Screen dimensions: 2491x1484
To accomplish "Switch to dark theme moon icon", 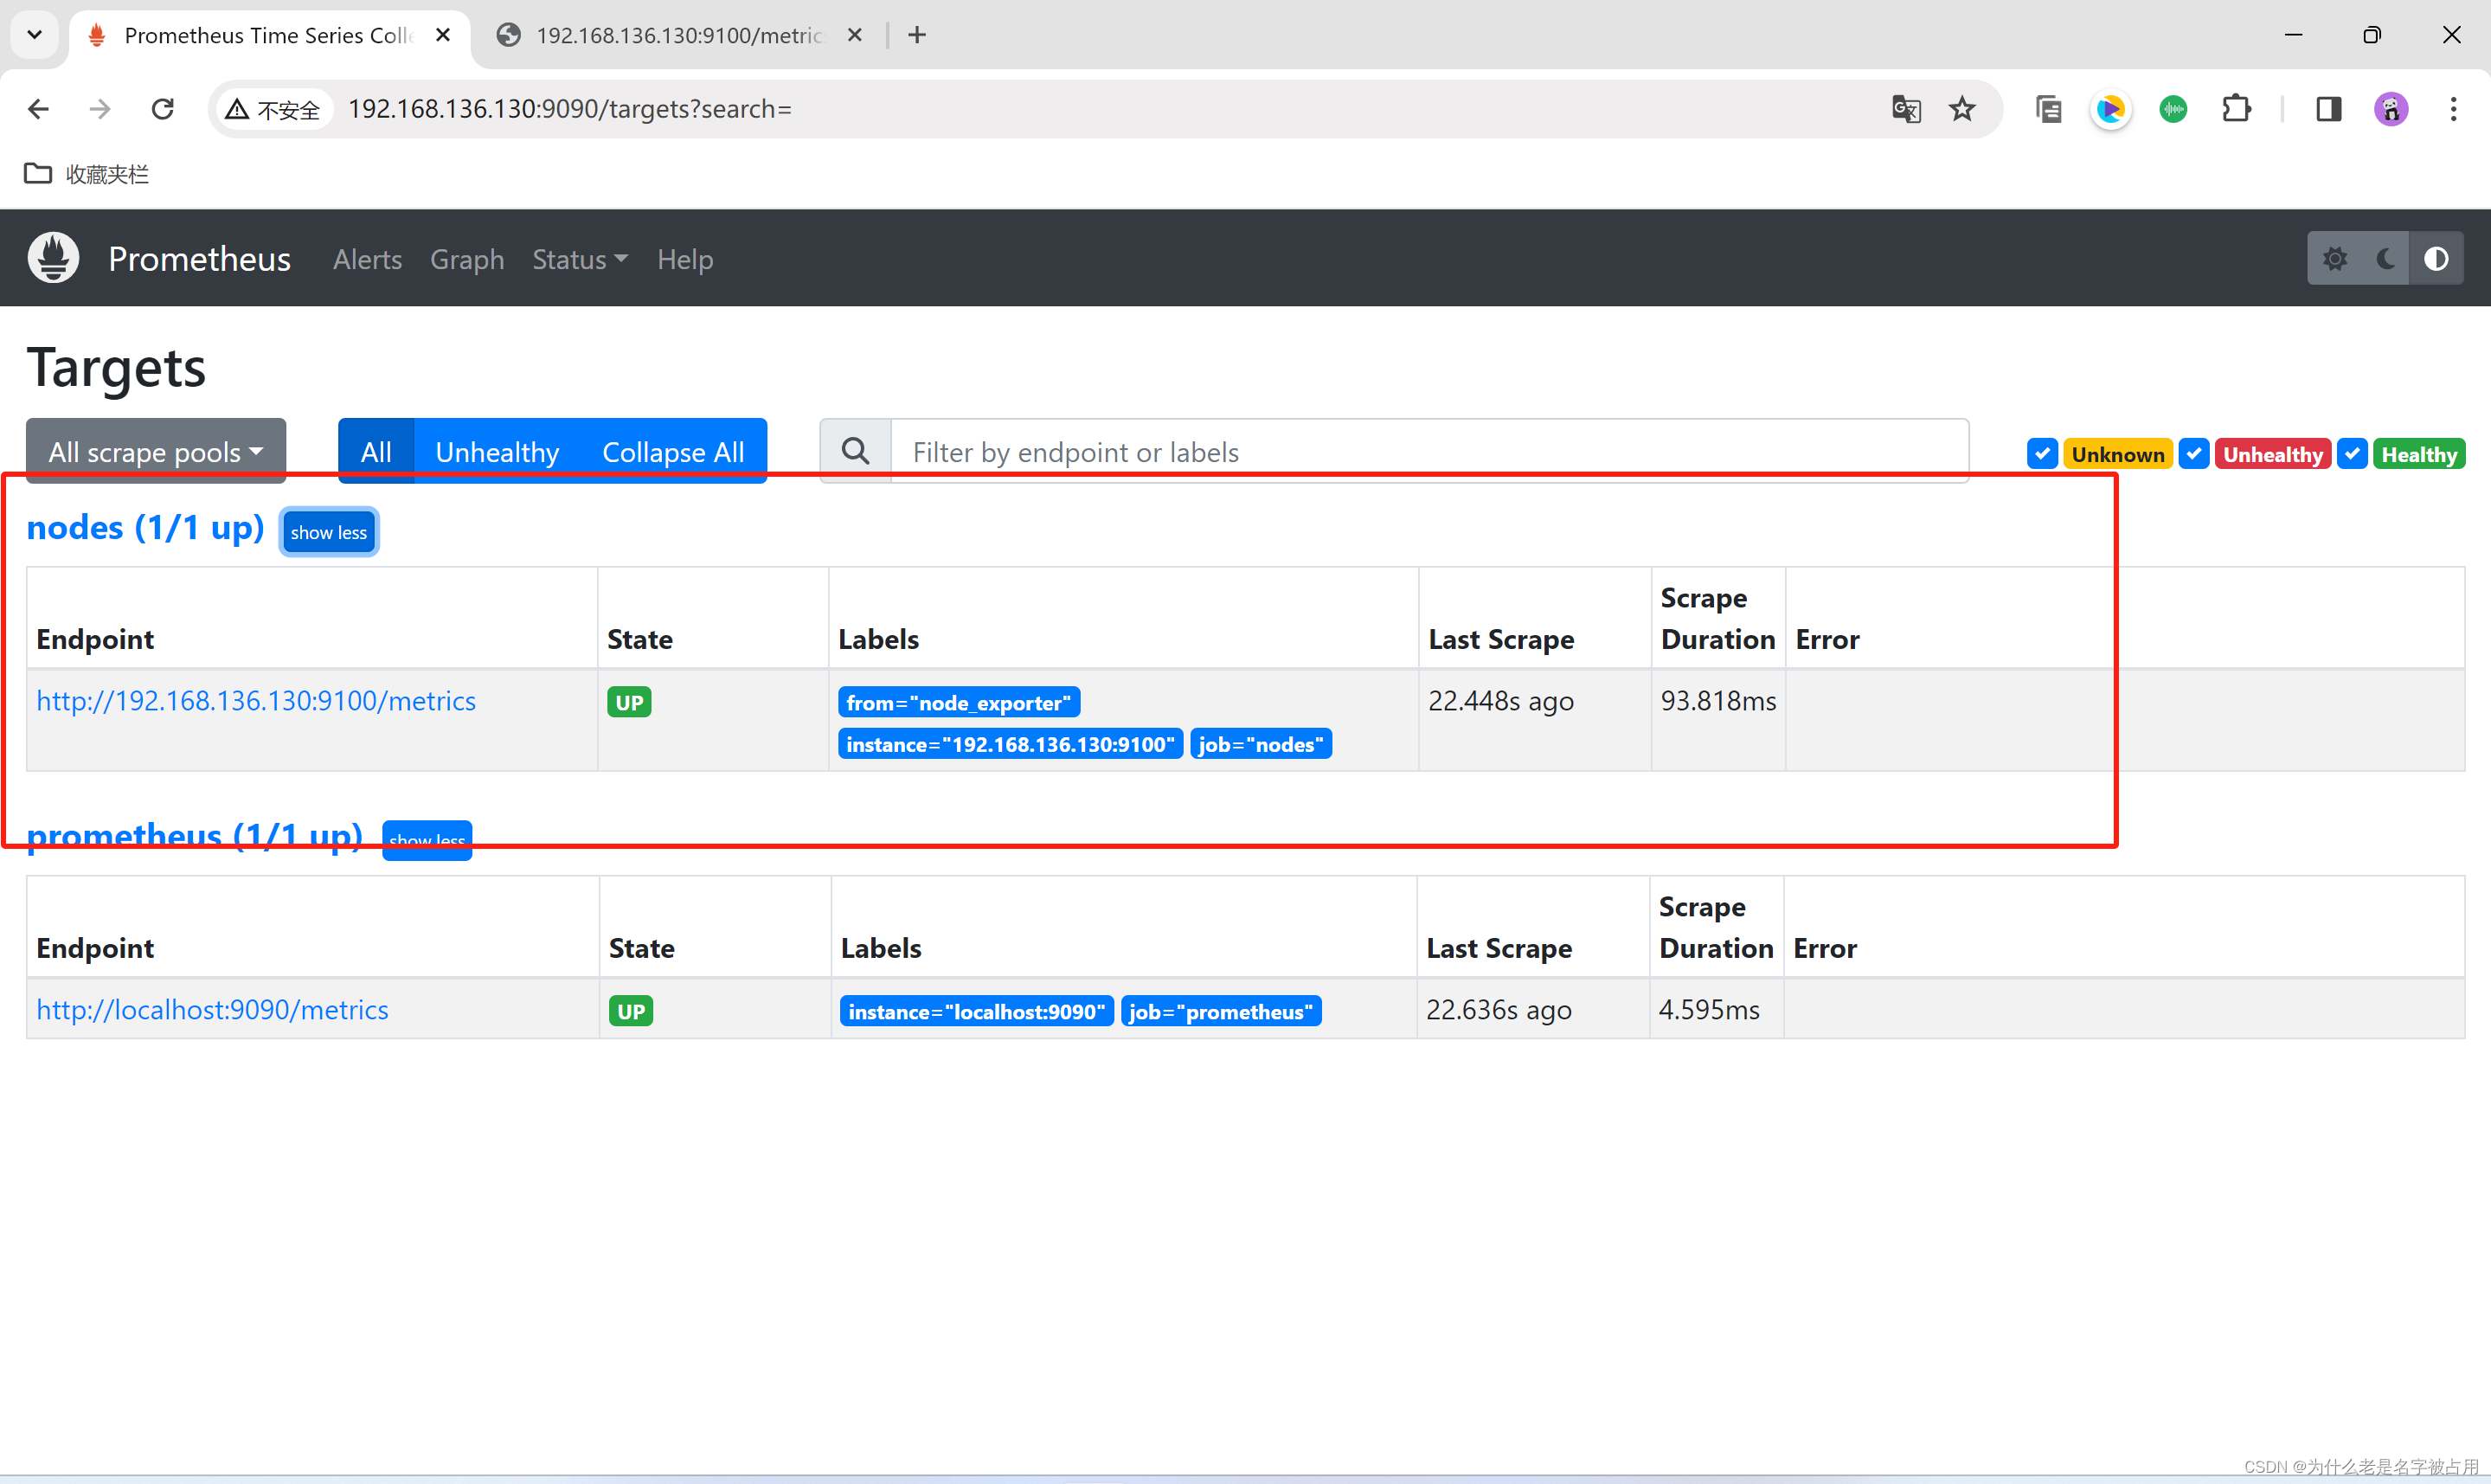I will pos(2385,259).
